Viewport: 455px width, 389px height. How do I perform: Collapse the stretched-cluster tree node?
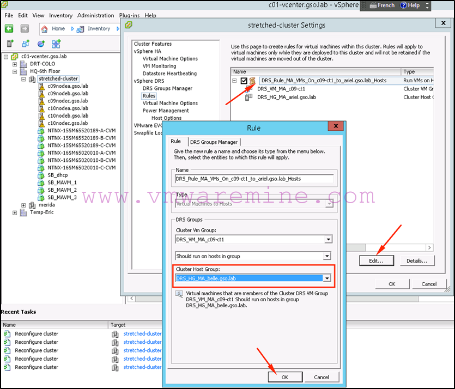click(x=23, y=79)
